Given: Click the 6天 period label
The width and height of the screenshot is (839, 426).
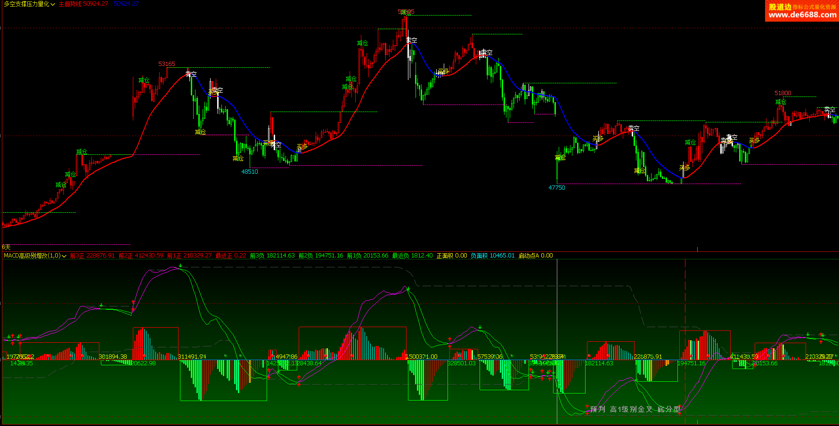Looking at the screenshot, I should pos(6,247).
